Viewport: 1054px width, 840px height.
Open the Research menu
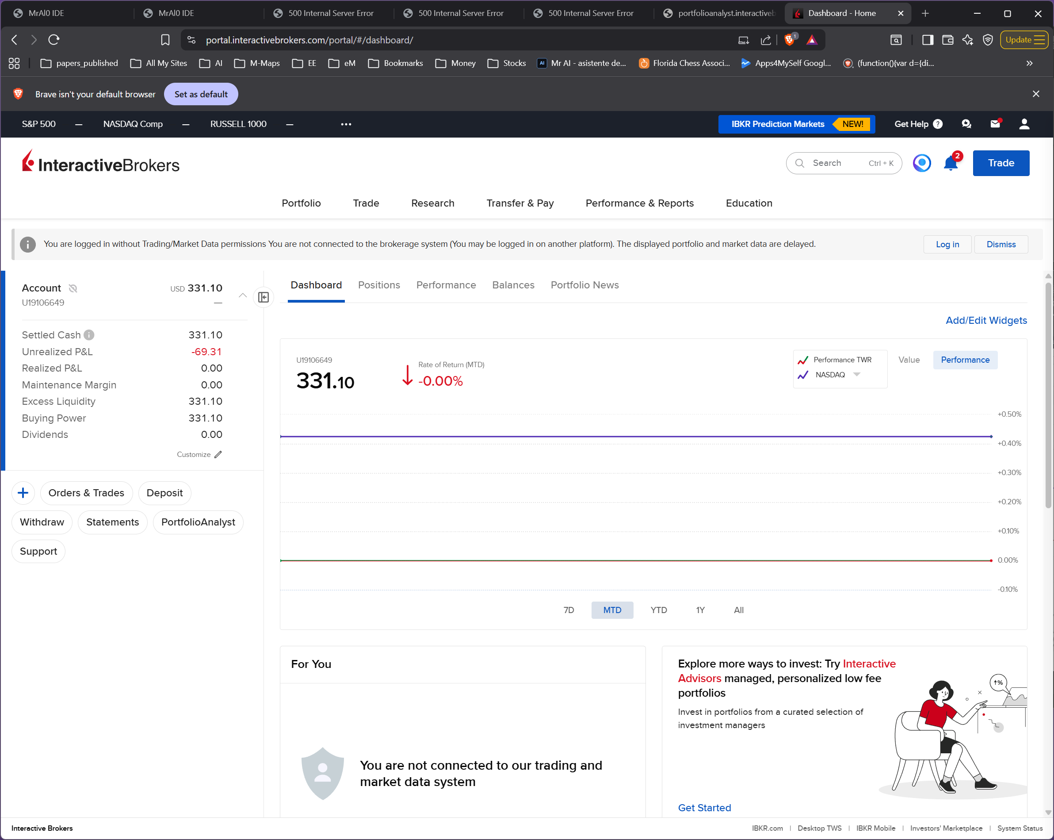click(x=433, y=203)
